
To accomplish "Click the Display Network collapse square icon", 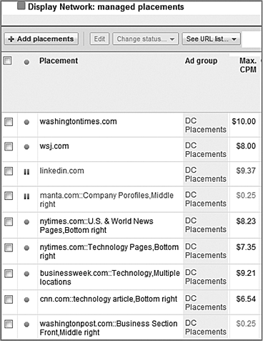I will point(21,6).
